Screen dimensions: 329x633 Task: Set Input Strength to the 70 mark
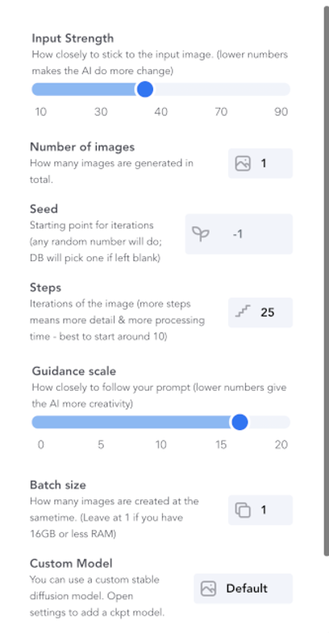tap(221, 89)
